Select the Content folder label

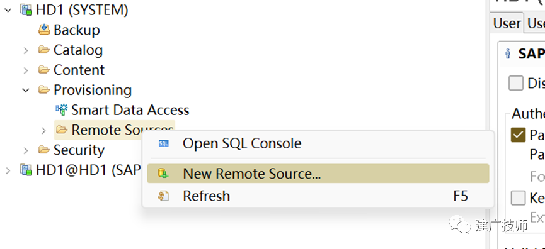coord(79,70)
